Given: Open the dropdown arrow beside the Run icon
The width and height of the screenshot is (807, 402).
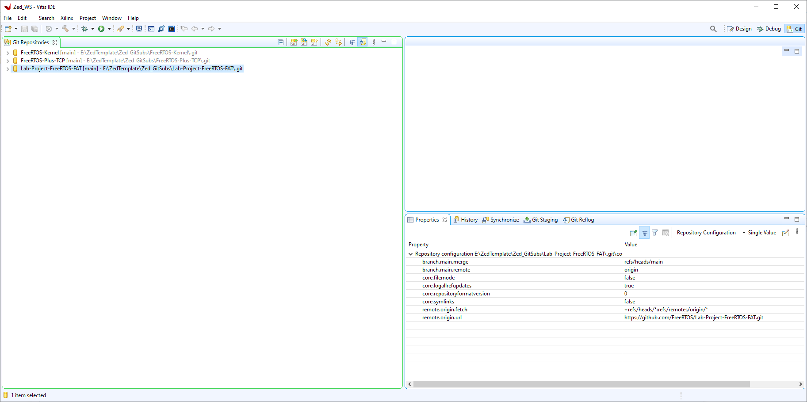Looking at the screenshot, I should (109, 29).
